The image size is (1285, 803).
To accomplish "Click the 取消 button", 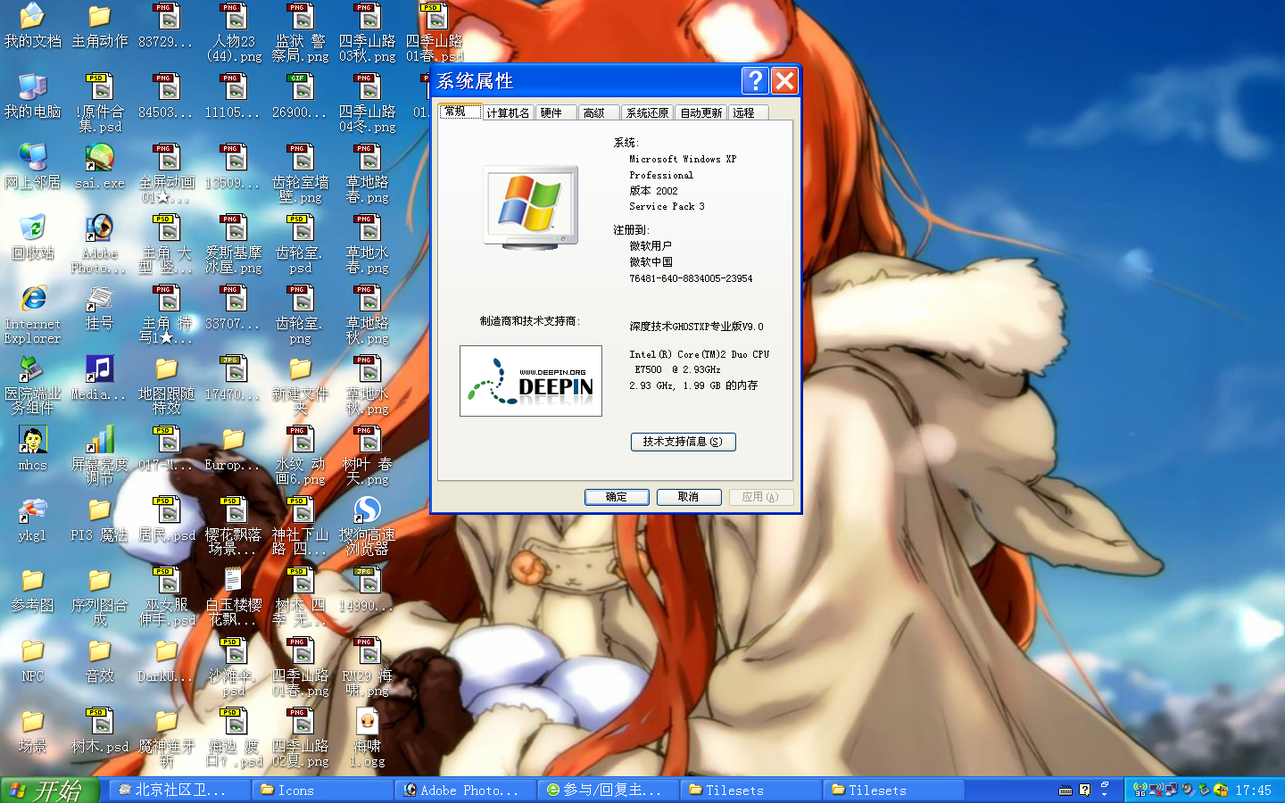I will (x=689, y=497).
